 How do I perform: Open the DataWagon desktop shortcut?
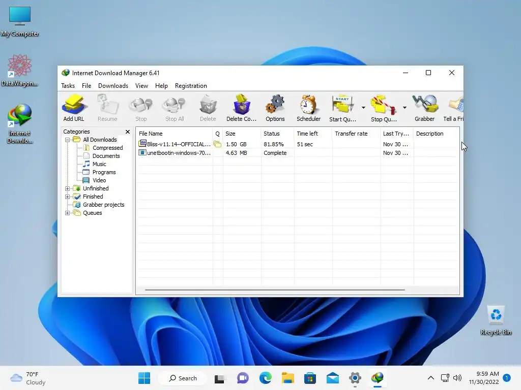tap(20, 71)
